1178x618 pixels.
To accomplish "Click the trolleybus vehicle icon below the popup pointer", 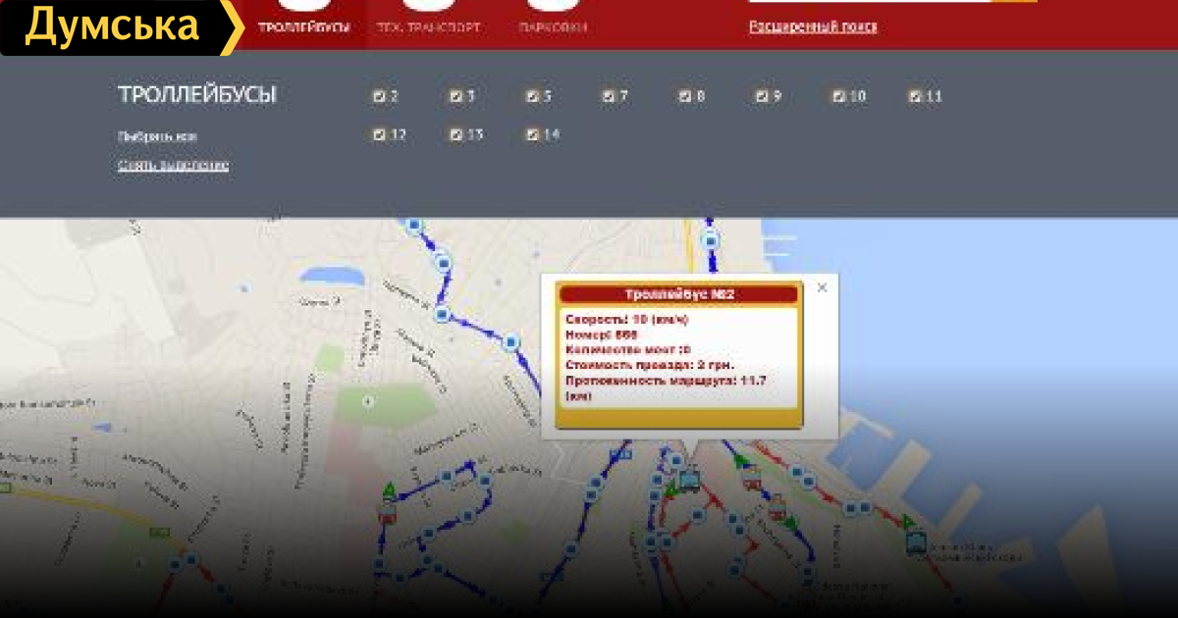I will (690, 480).
